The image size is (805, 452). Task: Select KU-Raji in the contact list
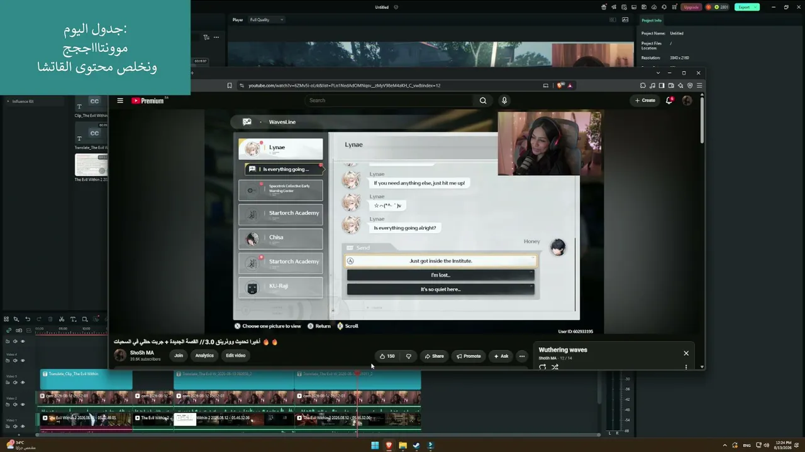point(280,287)
